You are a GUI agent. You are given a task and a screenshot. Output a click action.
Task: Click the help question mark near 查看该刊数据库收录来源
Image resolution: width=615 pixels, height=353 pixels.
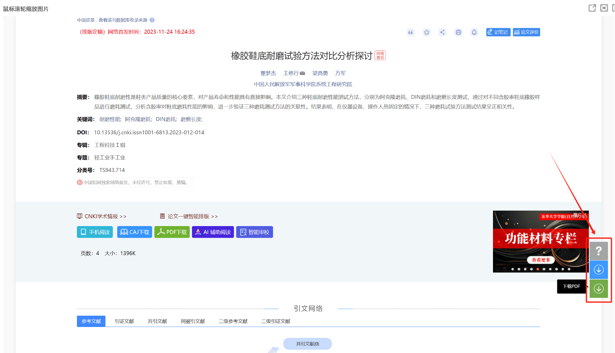152,20
